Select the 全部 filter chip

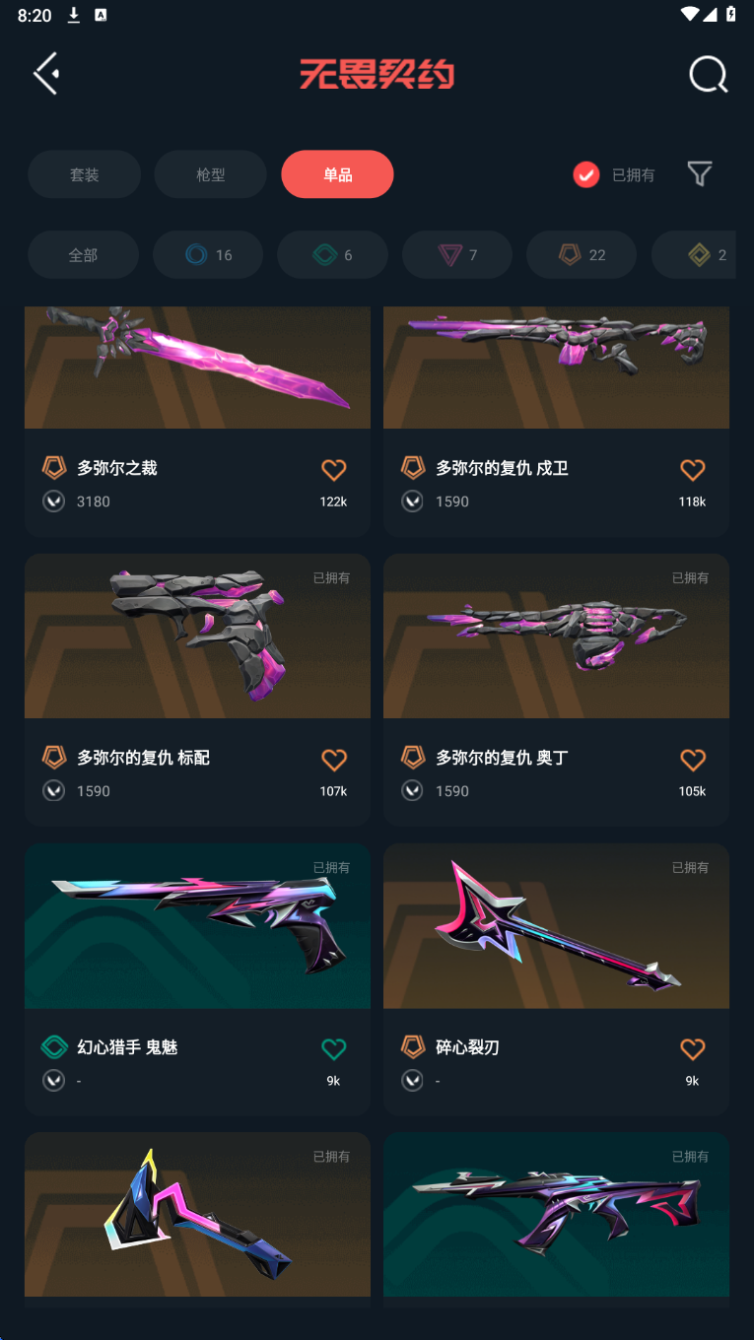83,255
